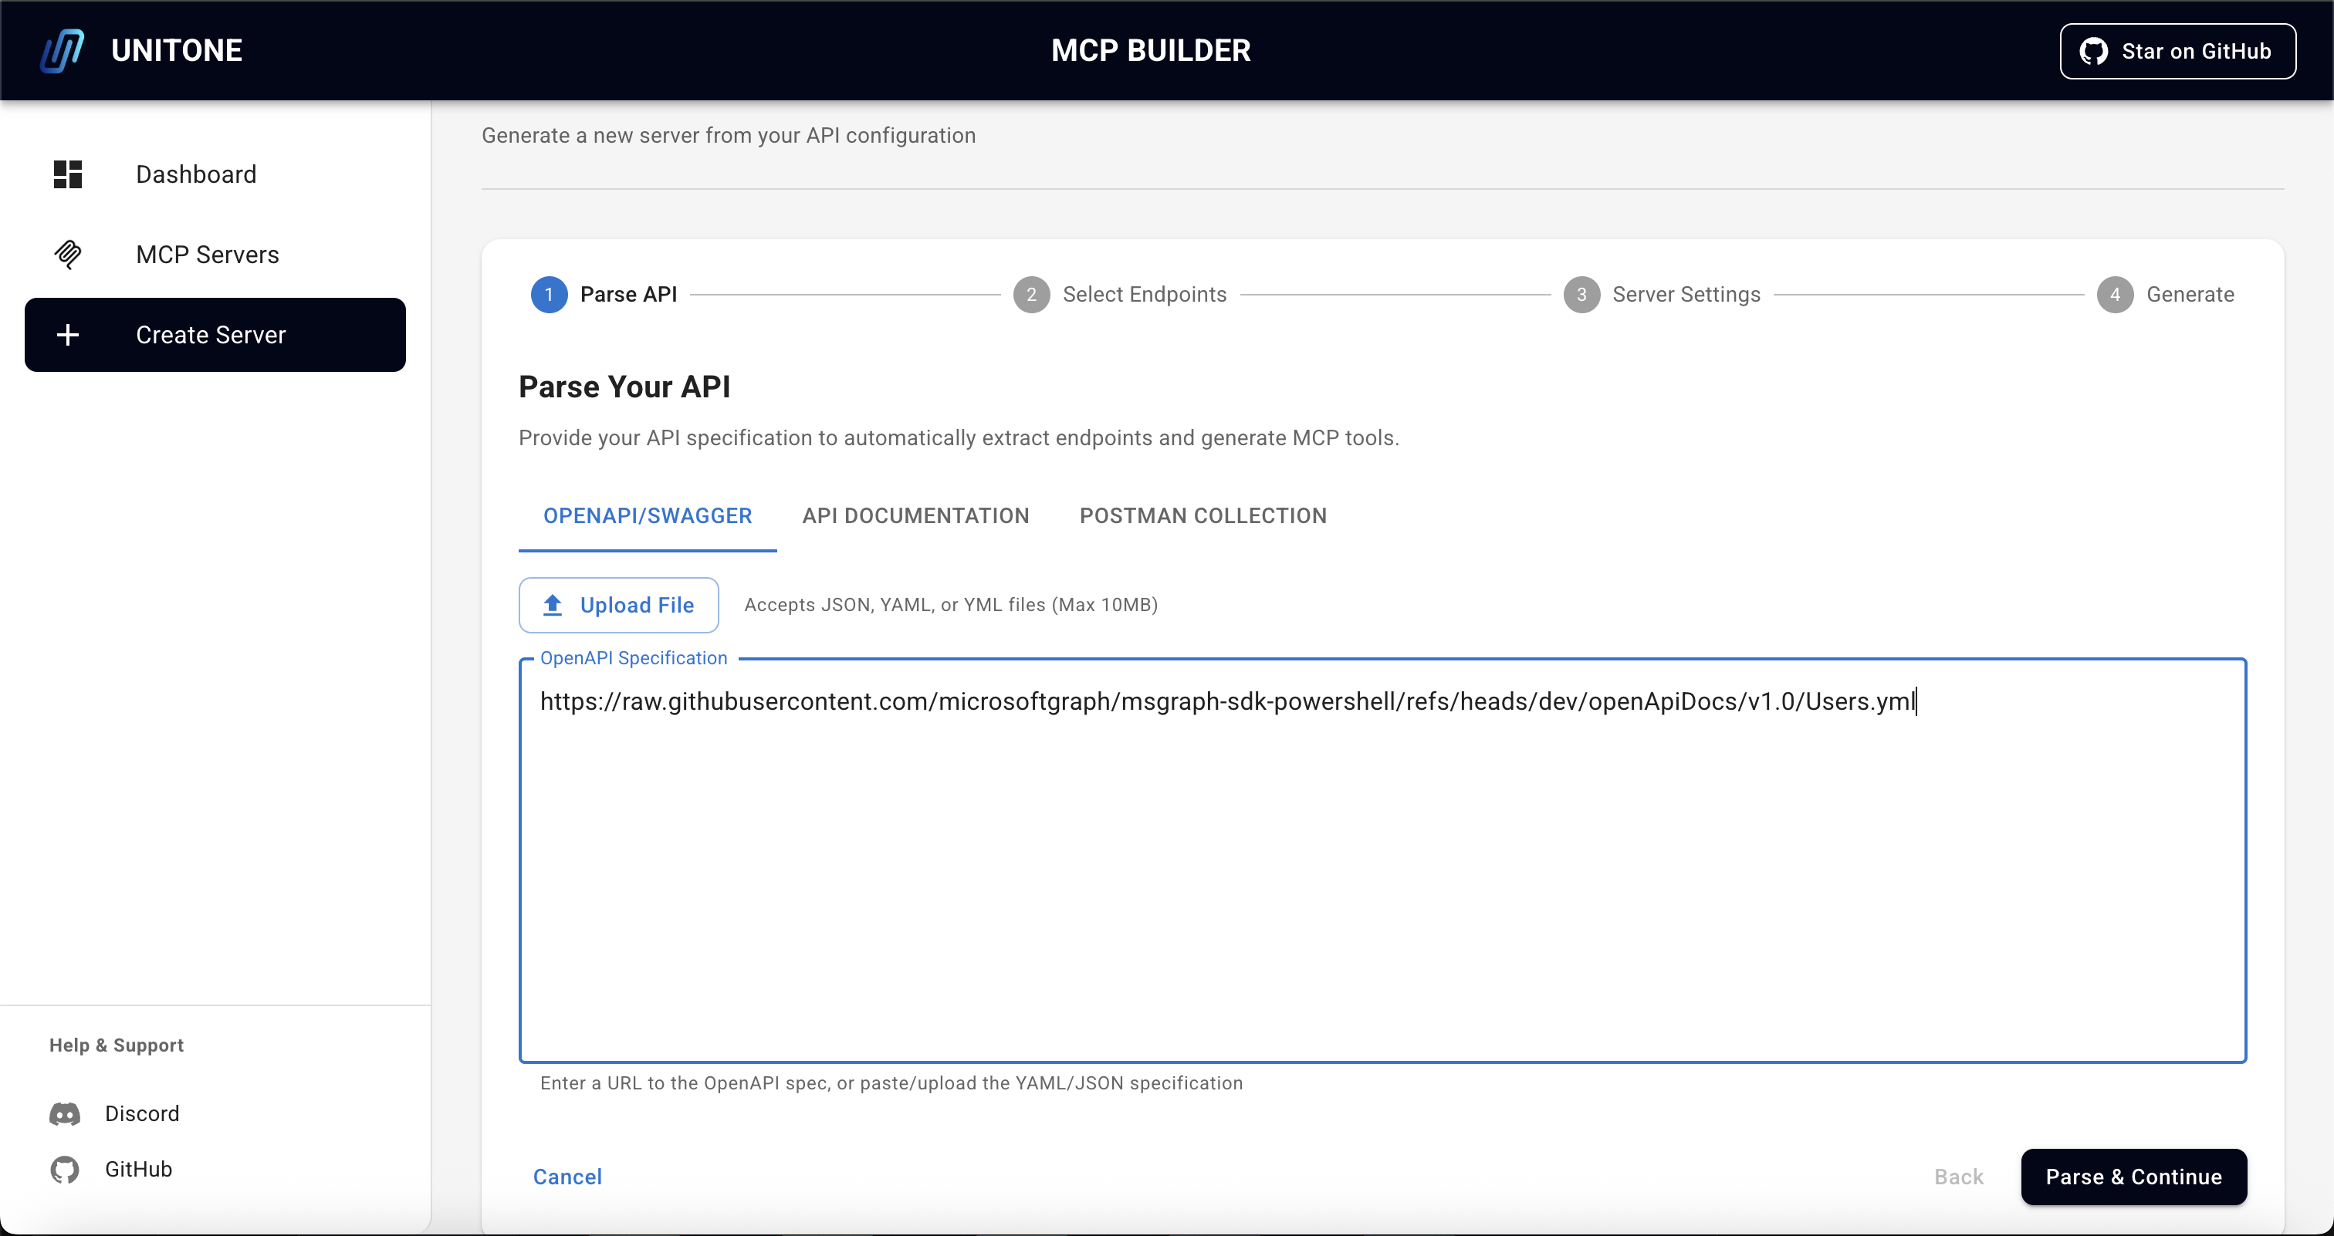Click the Generate step label
Image resolution: width=2334 pixels, height=1236 pixels.
[x=2191, y=295]
